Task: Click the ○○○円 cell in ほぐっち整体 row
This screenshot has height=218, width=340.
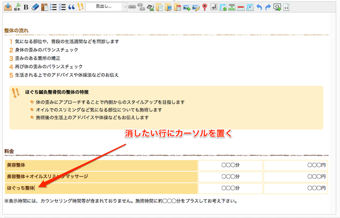Action: 296,189
